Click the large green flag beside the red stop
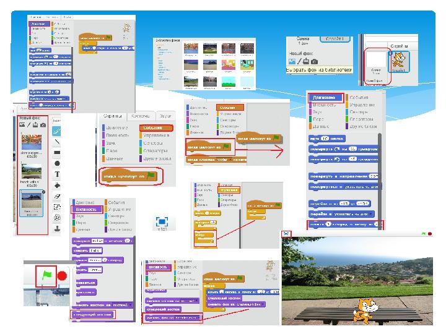The image size is (446, 334). (46, 275)
